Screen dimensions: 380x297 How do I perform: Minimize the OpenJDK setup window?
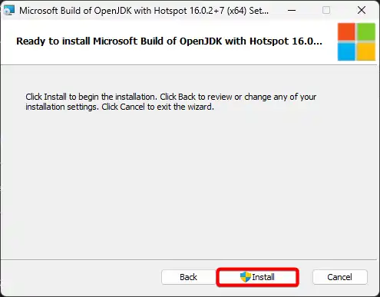click(x=292, y=11)
